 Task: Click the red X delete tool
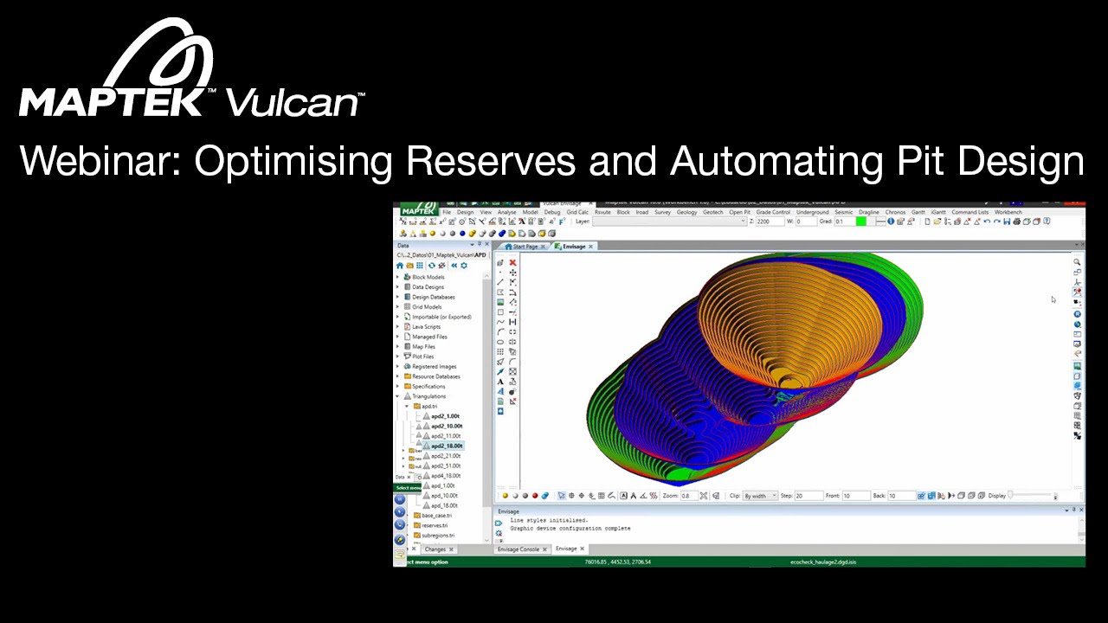coord(512,262)
